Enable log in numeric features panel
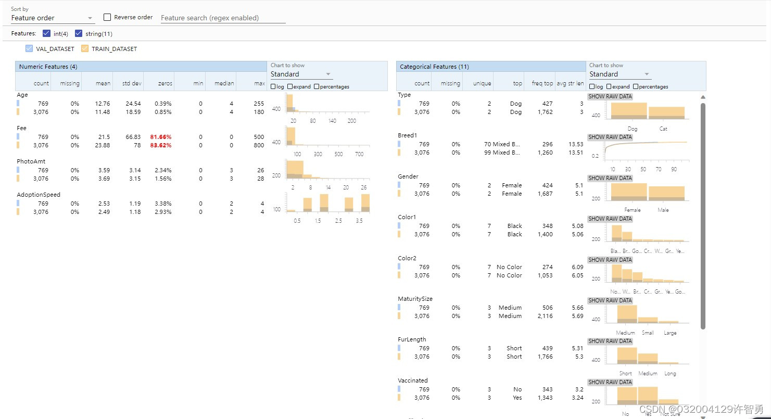The width and height of the screenshot is (771, 419). click(273, 87)
